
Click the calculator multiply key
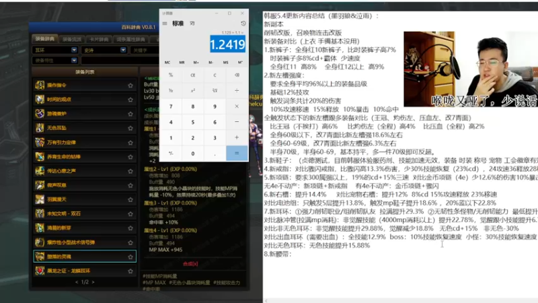click(237, 106)
